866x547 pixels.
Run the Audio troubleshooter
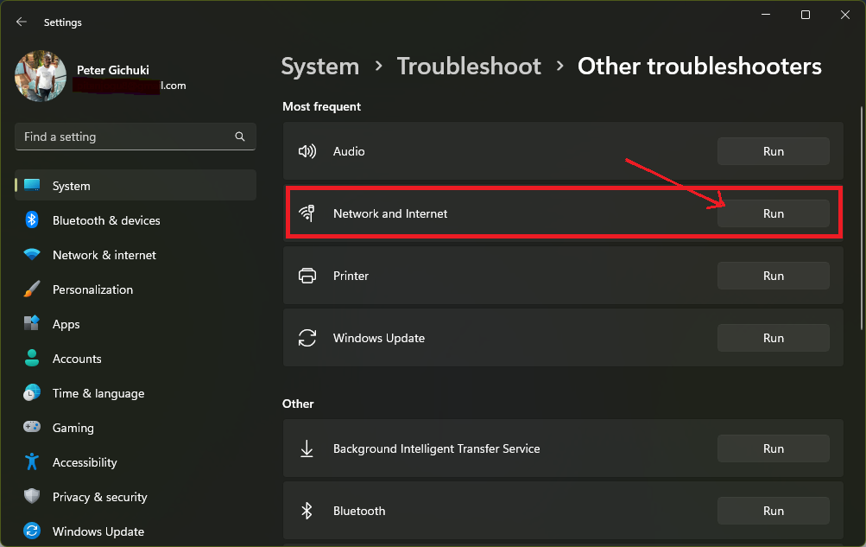click(x=773, y=150)
